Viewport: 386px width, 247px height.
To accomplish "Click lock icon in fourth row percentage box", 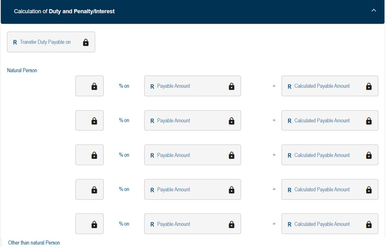I will point(94,190).
